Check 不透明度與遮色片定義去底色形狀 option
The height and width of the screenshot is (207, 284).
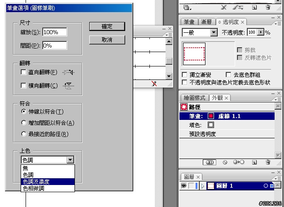tap(184, 82)
